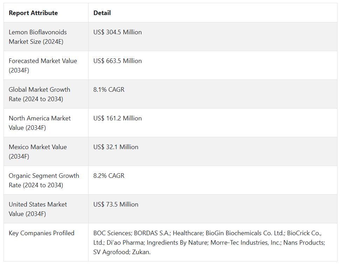Select the Key Companies Profiled cell
This screenshot has width=340, height=265.
[41, 233]
